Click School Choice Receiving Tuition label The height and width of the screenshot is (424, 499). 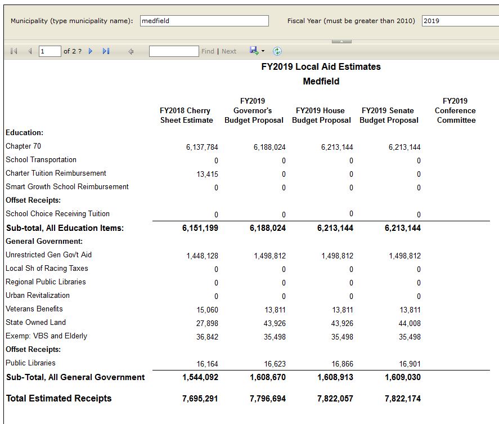57,214
